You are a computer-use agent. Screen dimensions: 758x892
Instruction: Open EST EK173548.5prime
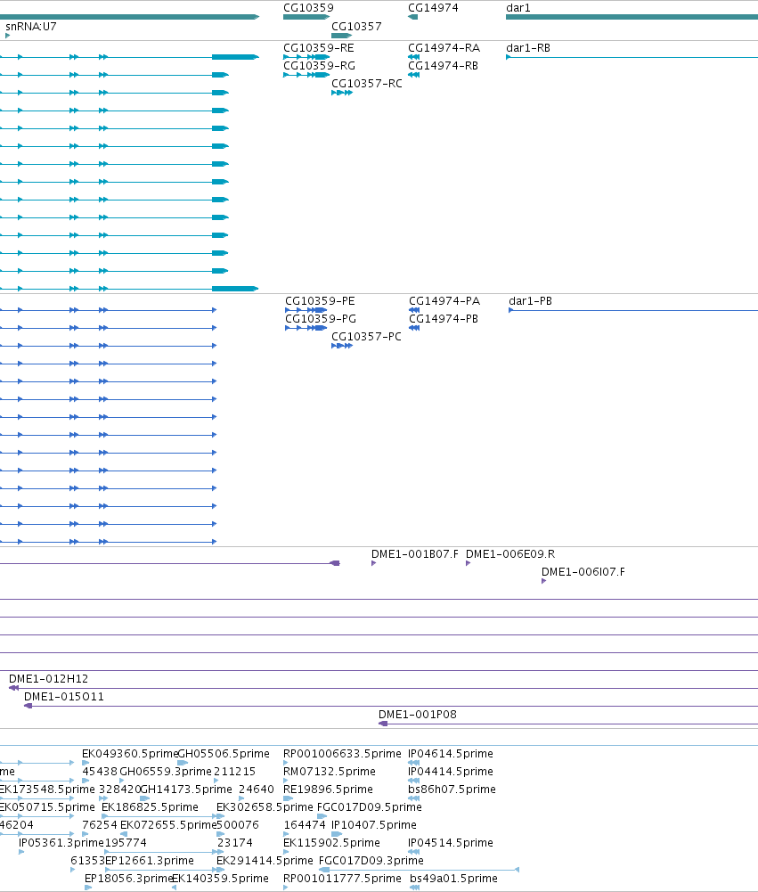coord(47,790)
